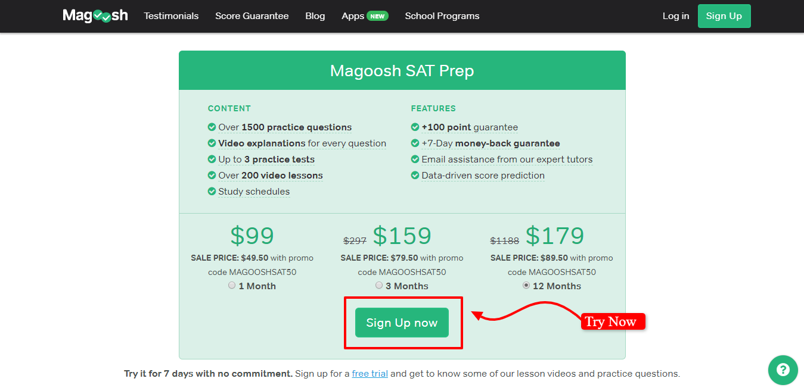Click the Sign Up now button
This screenshot has height=391, width=804.
(402, 323)
